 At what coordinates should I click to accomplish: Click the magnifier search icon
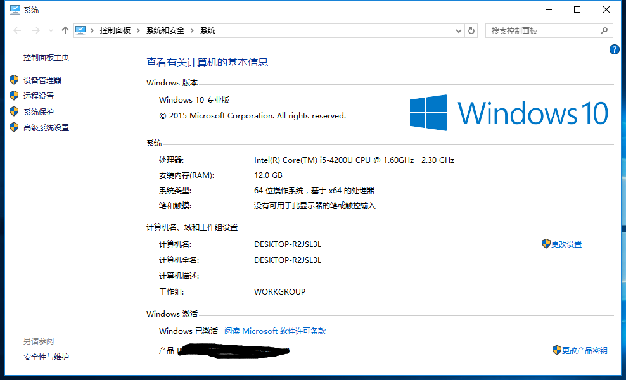604,31
